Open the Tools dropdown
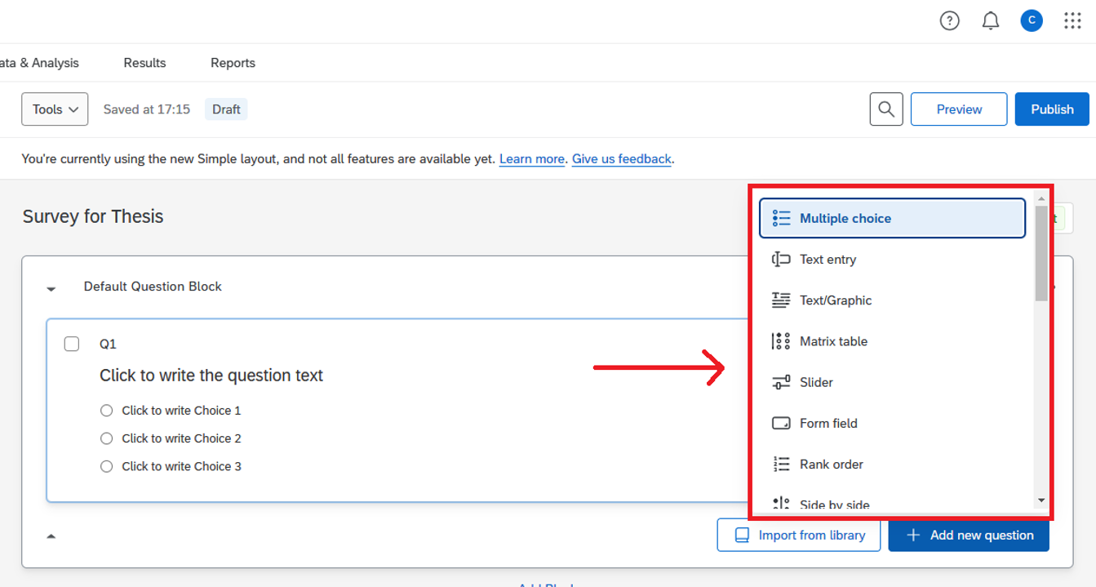The image size is (1096, 587). tap(55, 109)
